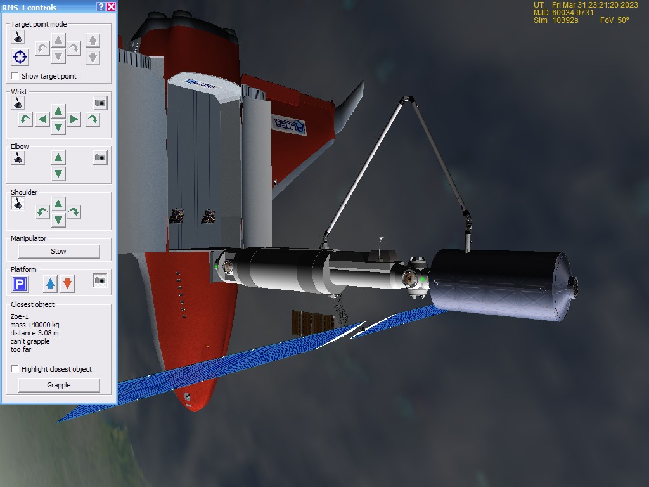Open the Platform camera view
Screen dimensions: 649x487
click(100, 280)
